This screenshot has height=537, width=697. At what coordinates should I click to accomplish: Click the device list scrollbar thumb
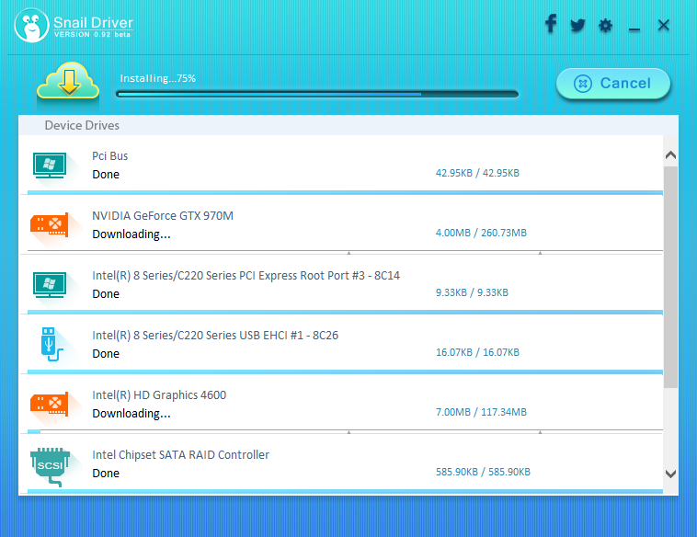(x=670, y=277)
